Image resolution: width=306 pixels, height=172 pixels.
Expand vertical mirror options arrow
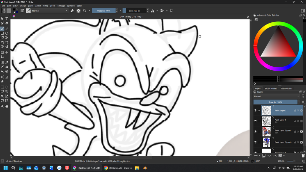(167, 11)
